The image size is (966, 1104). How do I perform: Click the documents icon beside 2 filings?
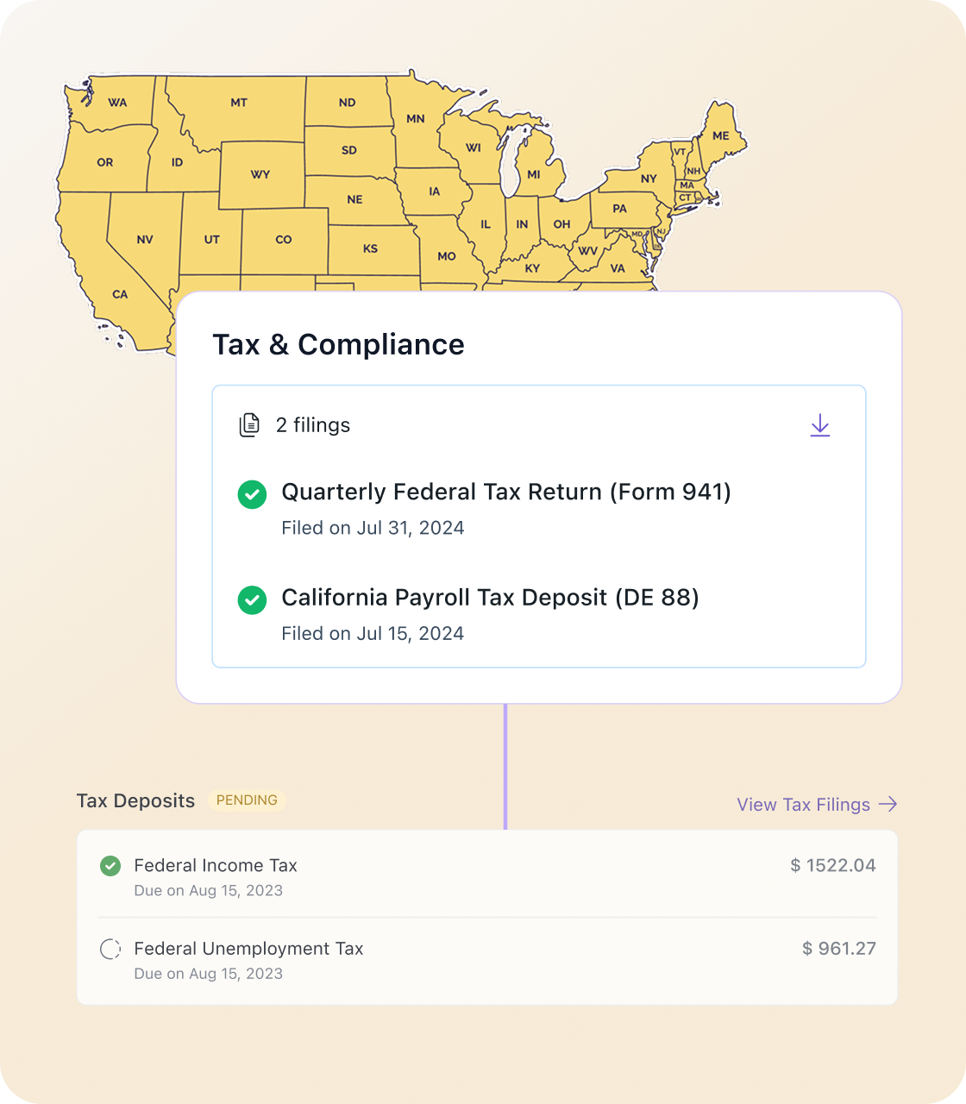tap(248, 425)
